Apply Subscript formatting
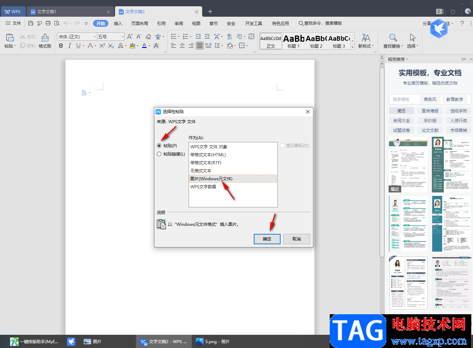 click(x=111, y=46)
